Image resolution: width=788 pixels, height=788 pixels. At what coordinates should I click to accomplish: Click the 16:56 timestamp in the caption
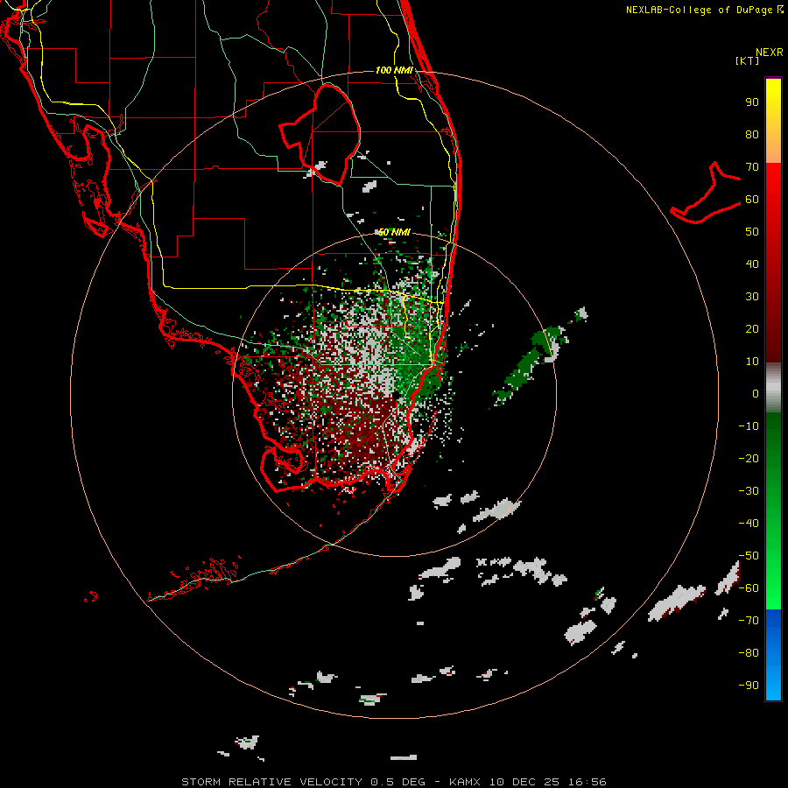587,782
